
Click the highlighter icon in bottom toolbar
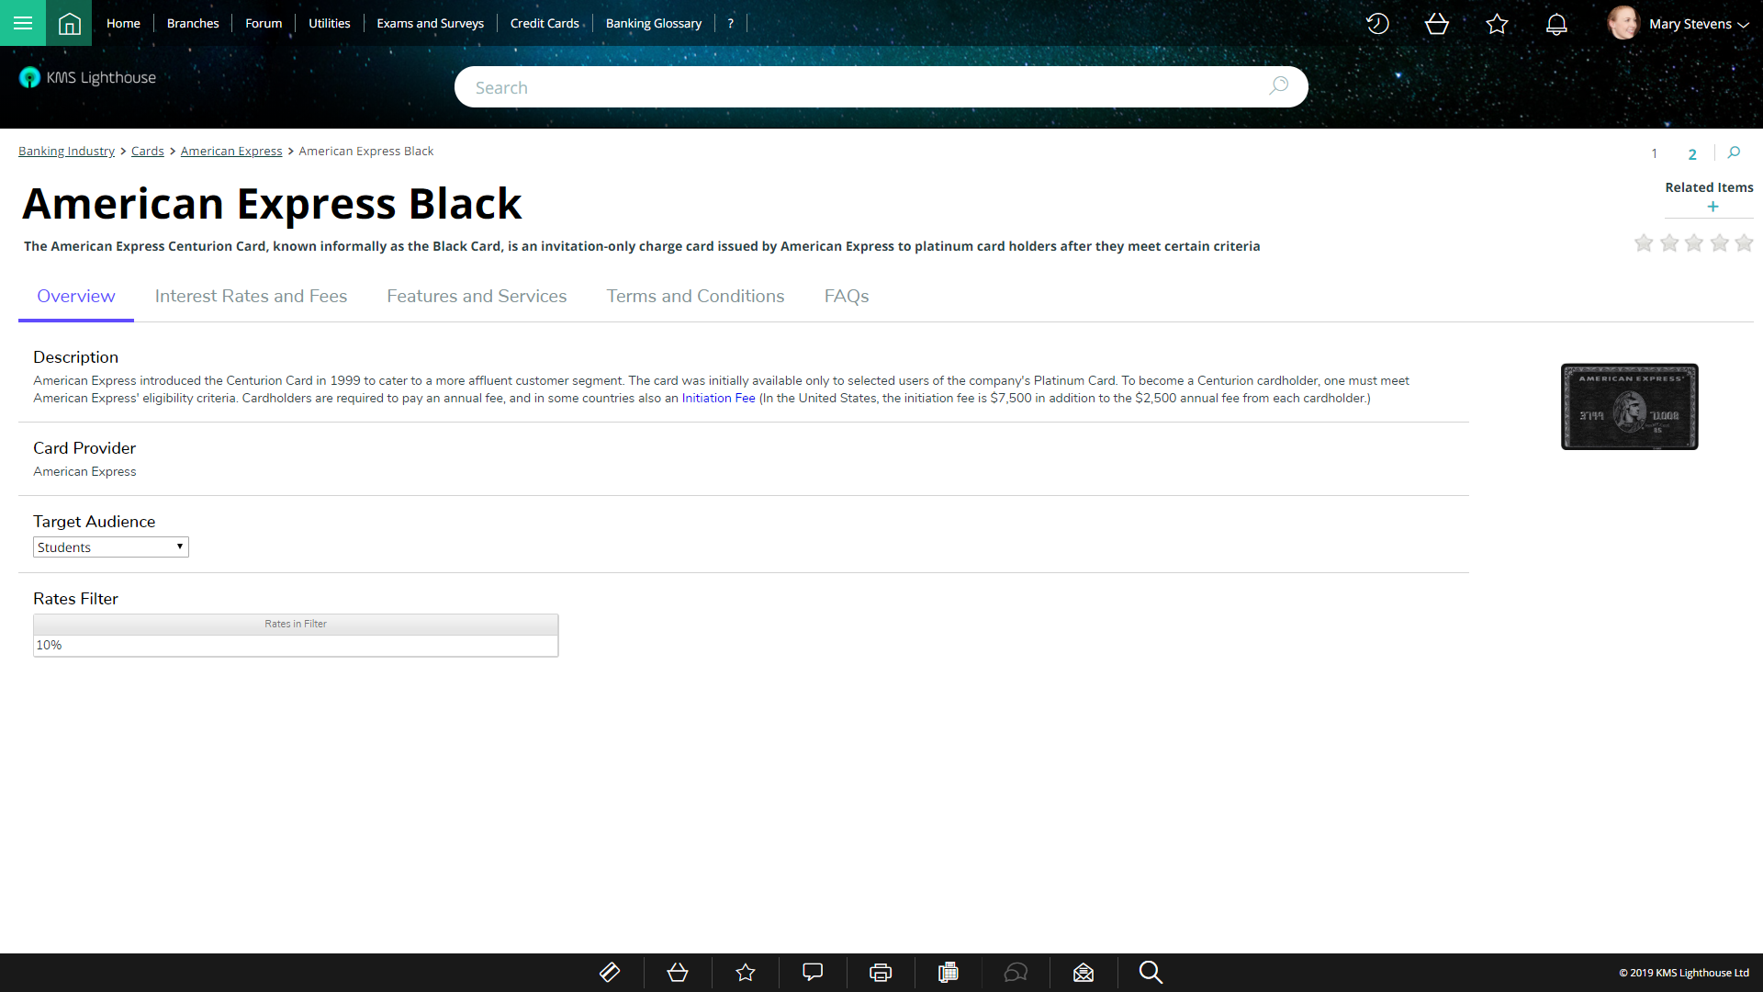click(x=610, y=972)
